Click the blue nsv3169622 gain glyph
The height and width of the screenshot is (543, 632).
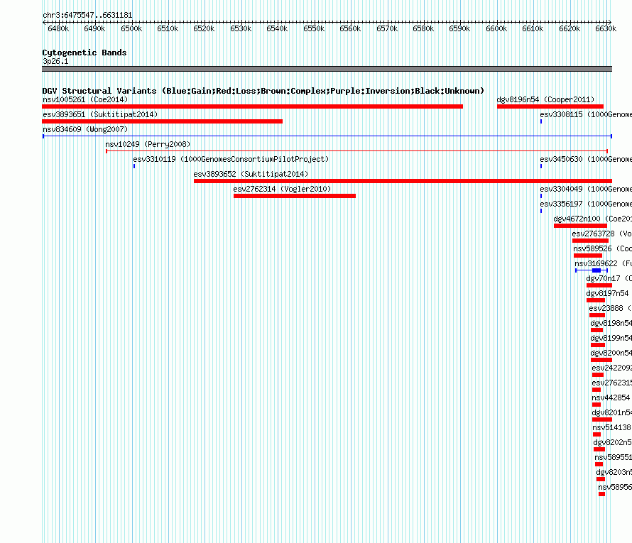coord(592,270)
